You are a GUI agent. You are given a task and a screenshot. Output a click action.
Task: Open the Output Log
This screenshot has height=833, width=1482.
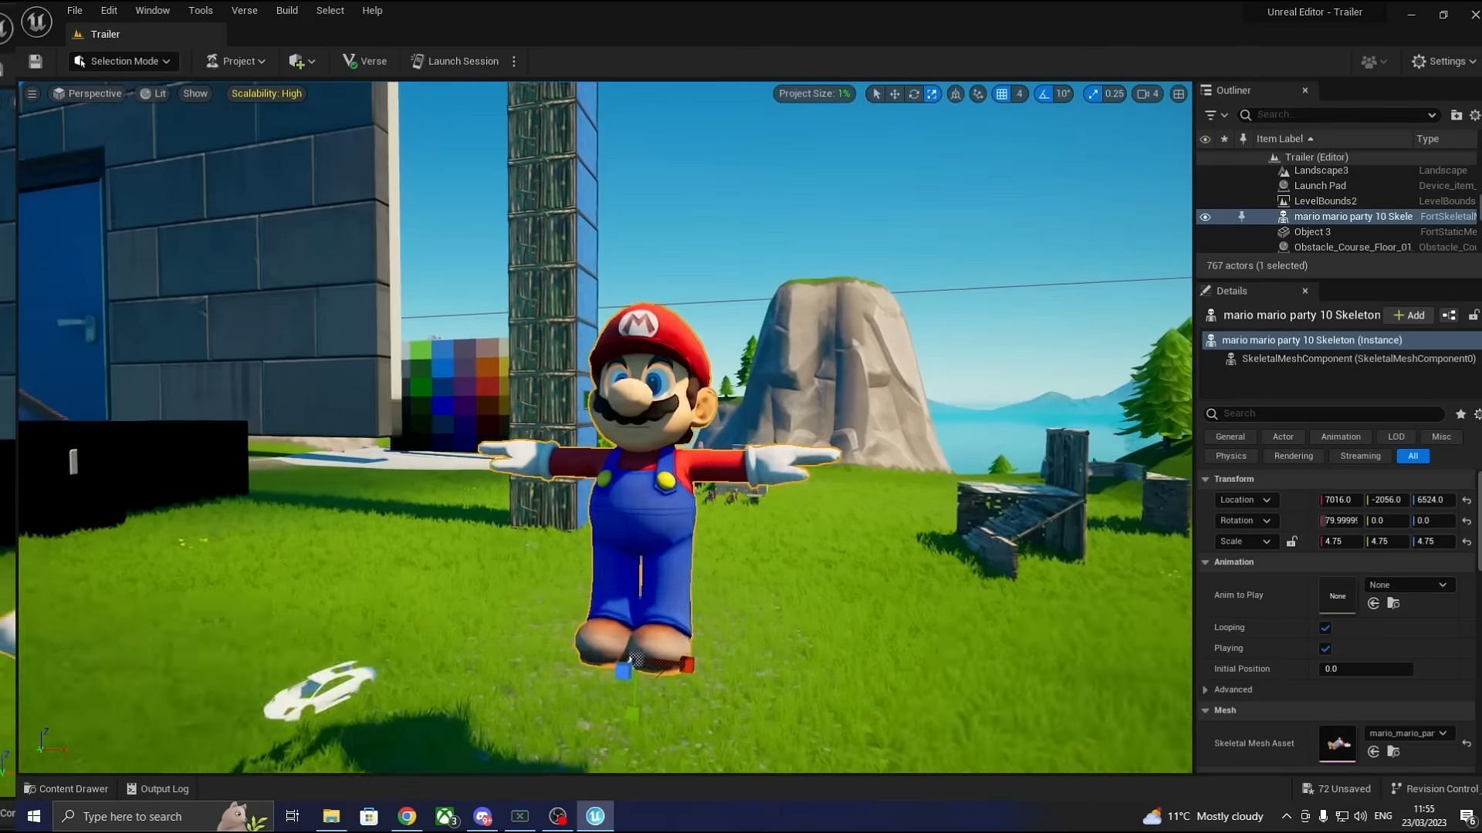(x=157, y=789)
